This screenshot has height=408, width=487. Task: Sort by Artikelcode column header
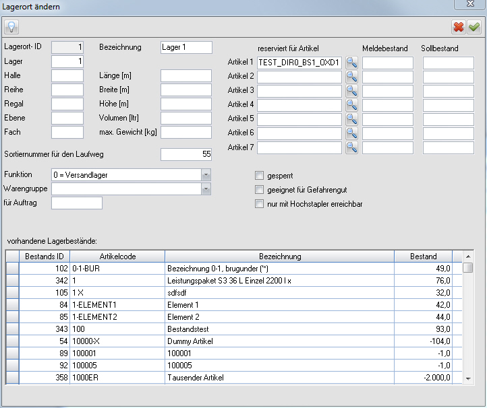117,257
